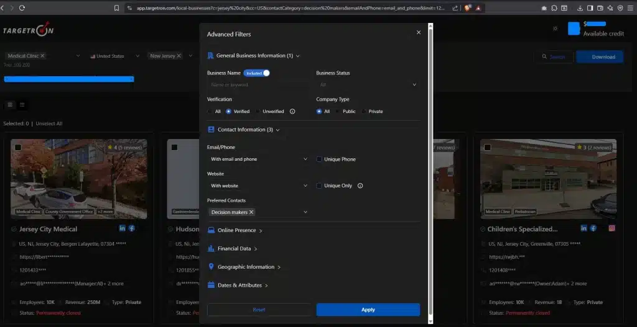Click the Reset button
This screenshot has height=327, width=637.
259,310
